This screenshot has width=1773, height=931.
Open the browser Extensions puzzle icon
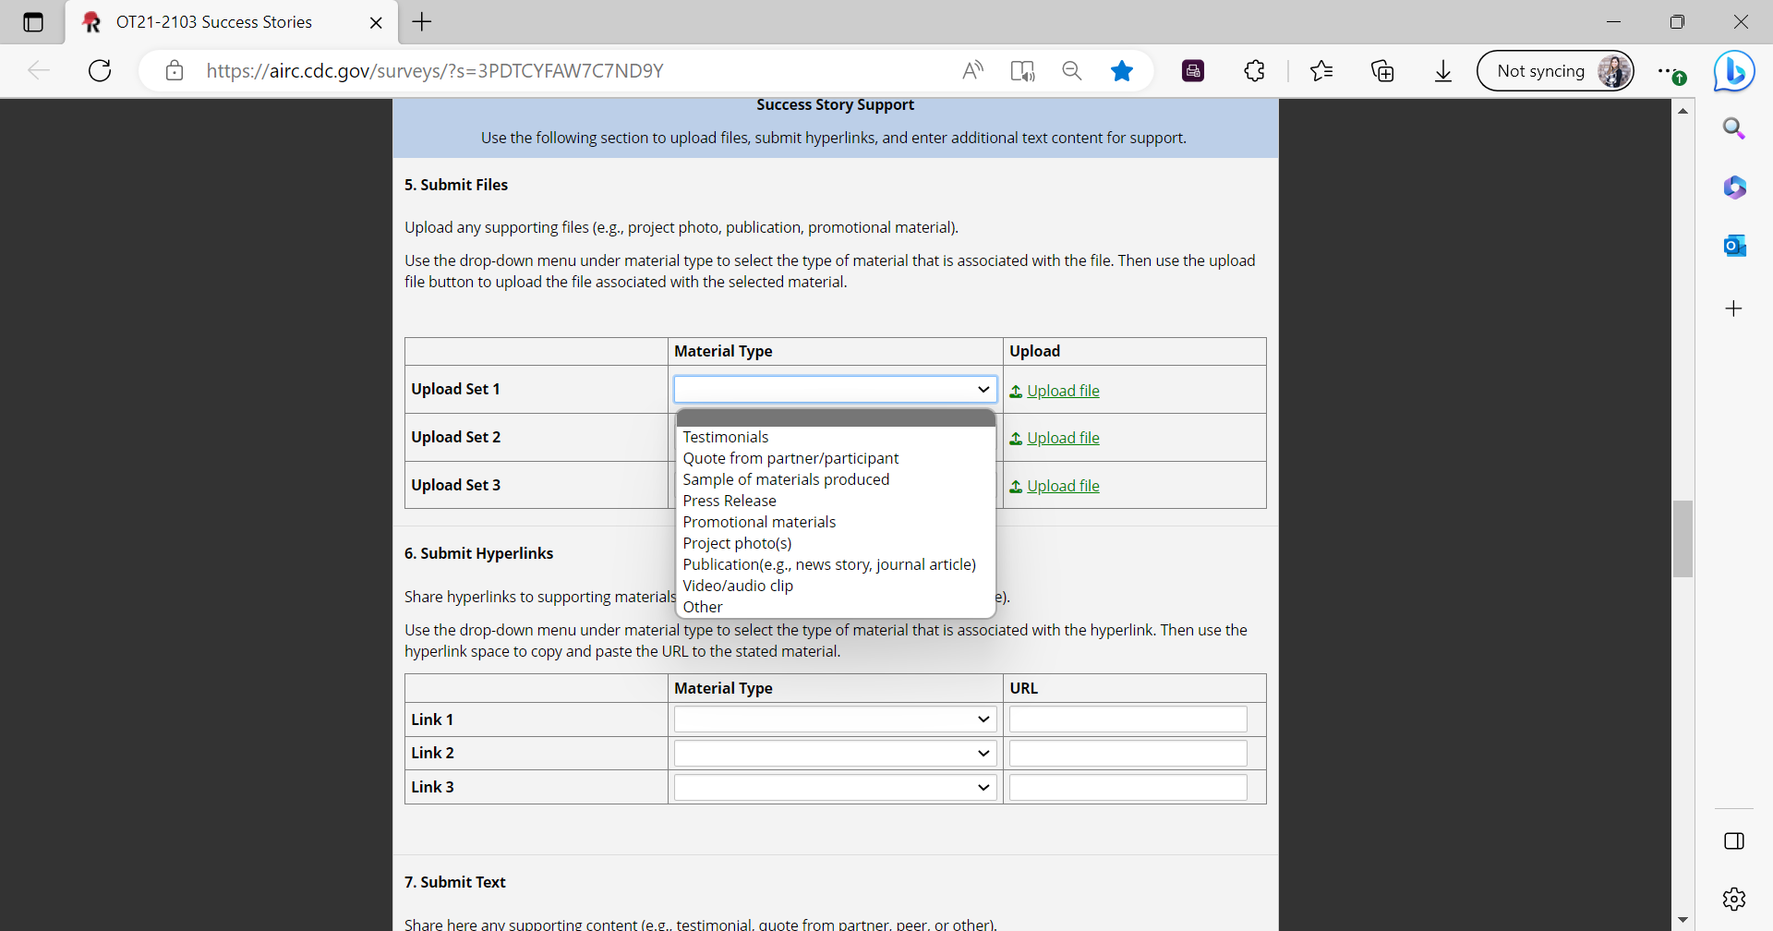[x=1254, y=71]
